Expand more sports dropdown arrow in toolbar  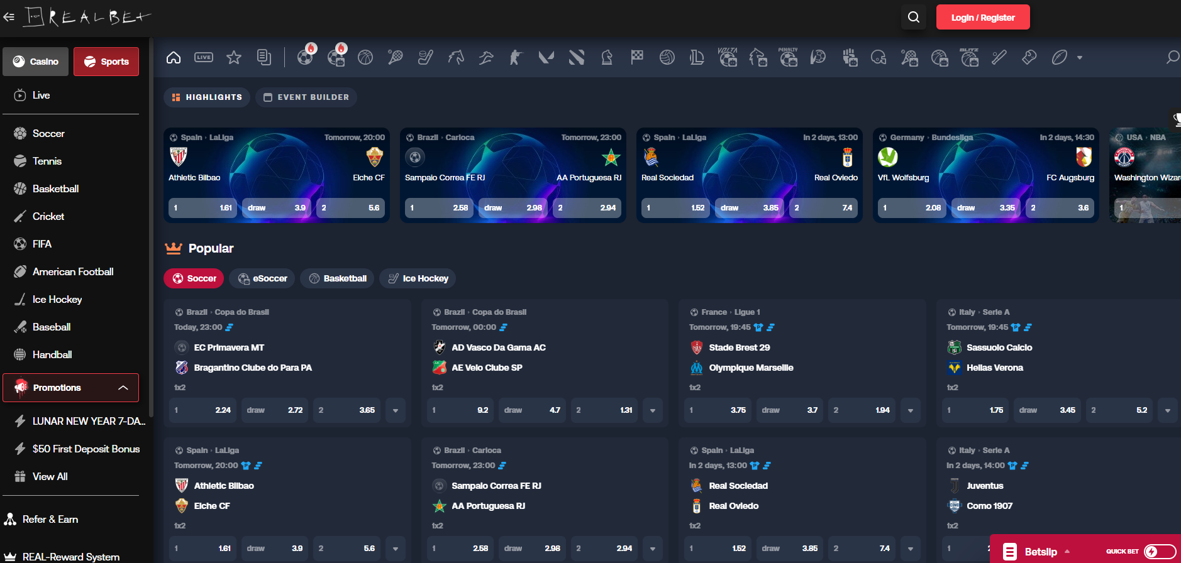(x=1080, y=58)
